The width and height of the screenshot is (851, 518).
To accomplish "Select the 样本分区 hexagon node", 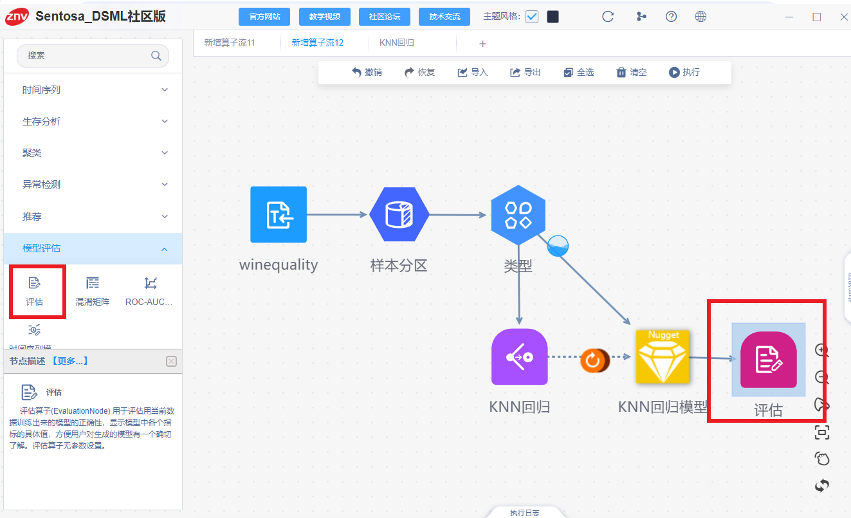I will (399, 214).
